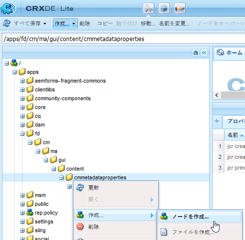Select the clientlibs tree node

45,89
